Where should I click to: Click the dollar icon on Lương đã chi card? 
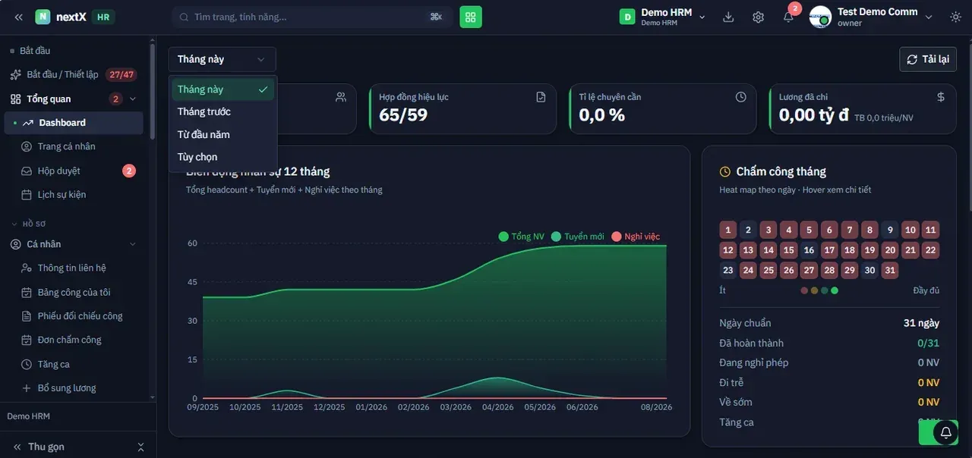941,97
